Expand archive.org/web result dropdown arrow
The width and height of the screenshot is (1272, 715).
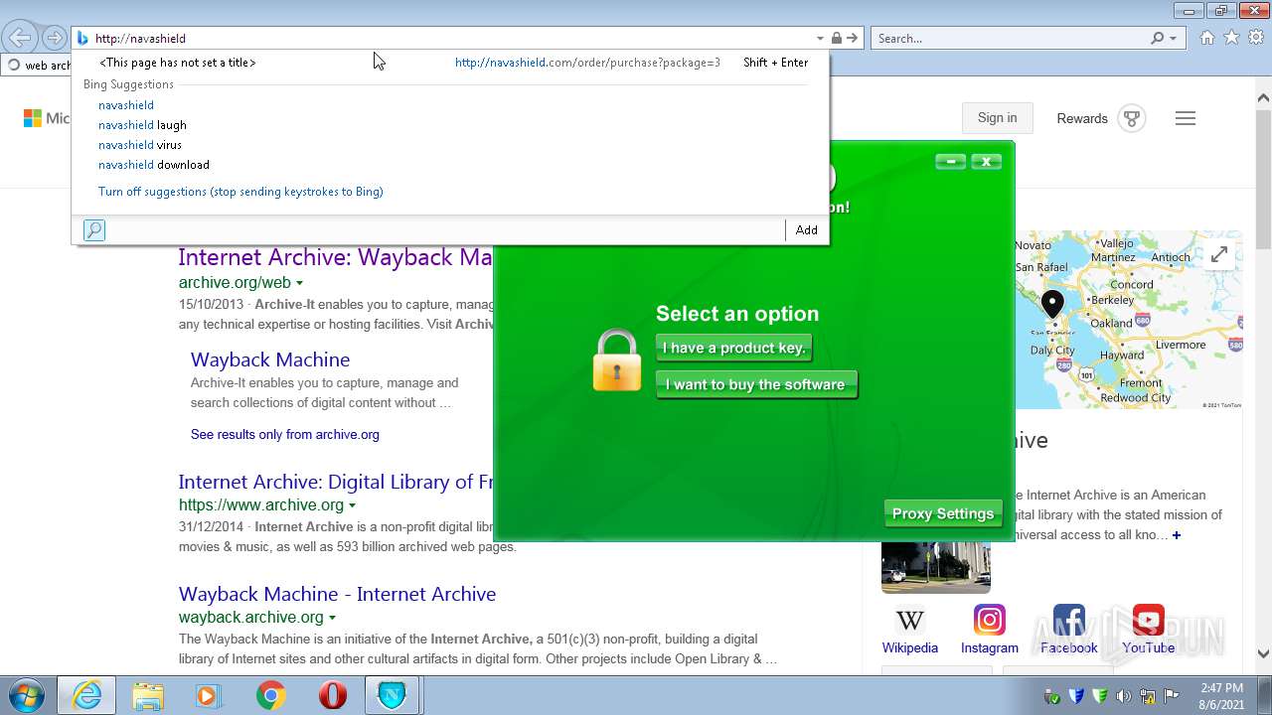point(299,283)
